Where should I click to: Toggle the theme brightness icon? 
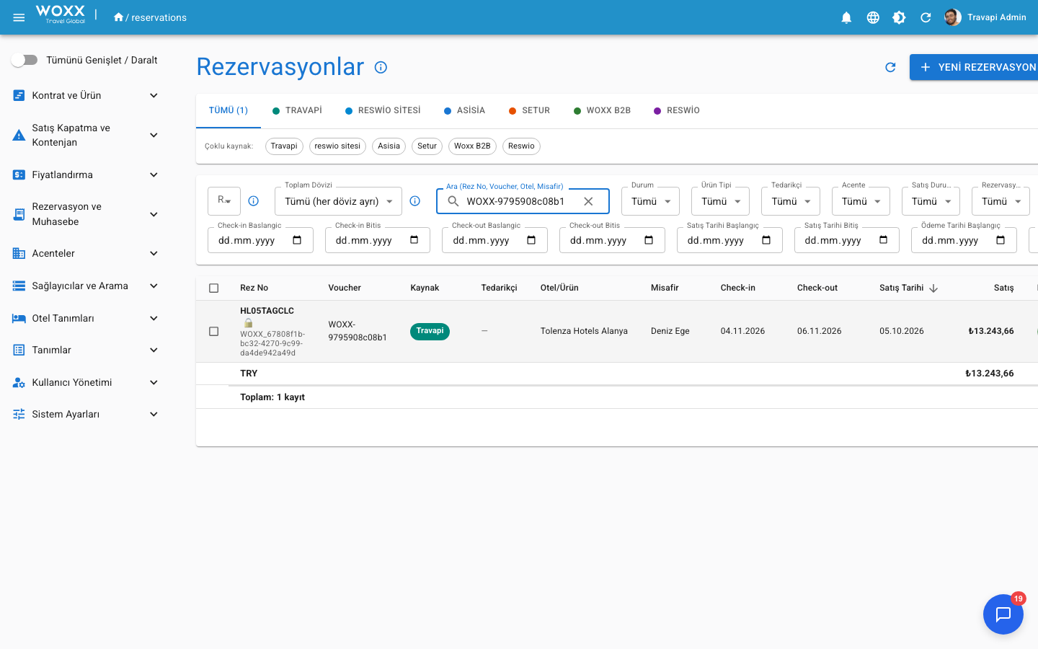pos(899,17)
